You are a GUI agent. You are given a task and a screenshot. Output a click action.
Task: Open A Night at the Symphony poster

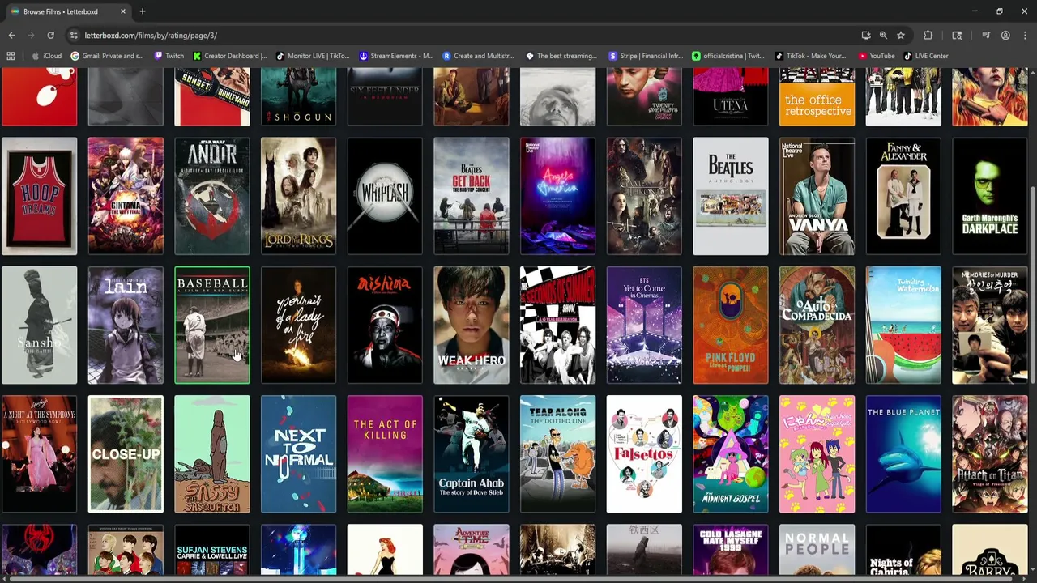tap(39, 455)
